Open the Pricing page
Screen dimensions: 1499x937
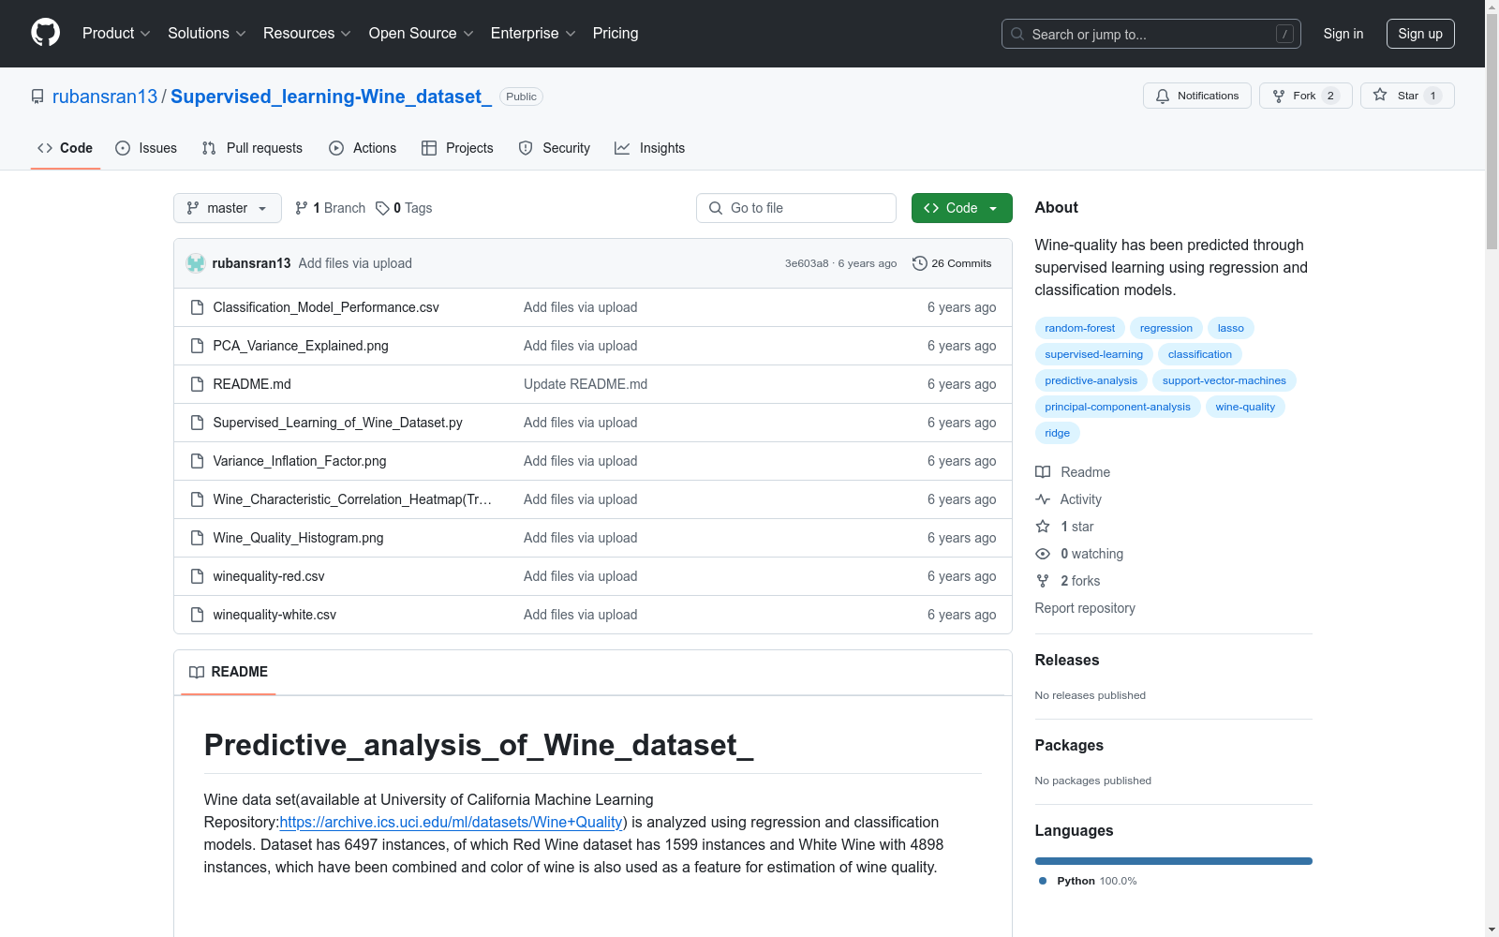coord(616,33)
